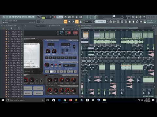
Task: Toggle the orange typing keyboard to piano icon
Action: click(65, 22)
